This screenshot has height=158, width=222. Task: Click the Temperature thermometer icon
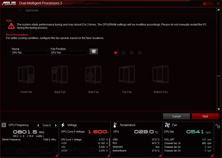[115, 125]
